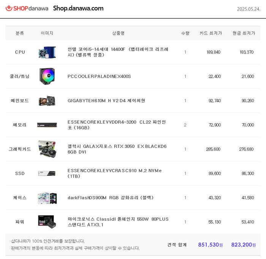Click the memory cash price 70,000
The image size is (266, 259).
pyautogui.click(x=248, y=125)
